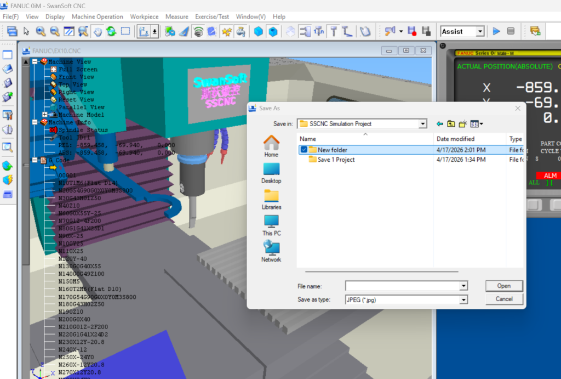The width and height of the screenshot is (561, 379).
Task: Collapse the Machine View tree node
Action: [x=35, y=61]
